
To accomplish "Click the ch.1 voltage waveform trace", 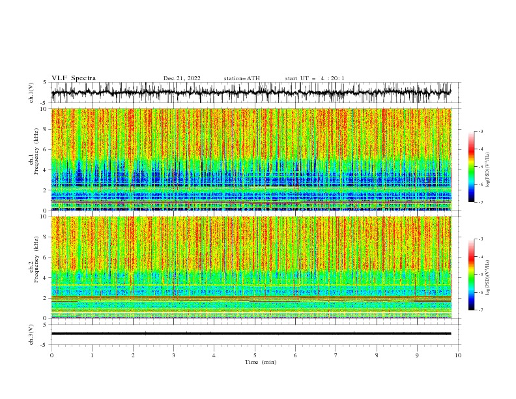I will point(251,93).
